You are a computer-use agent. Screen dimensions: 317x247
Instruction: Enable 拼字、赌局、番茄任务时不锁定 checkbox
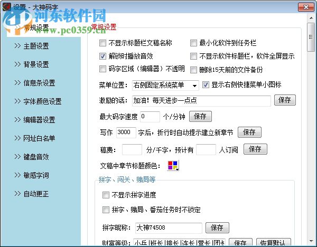[x=106, y=210]
